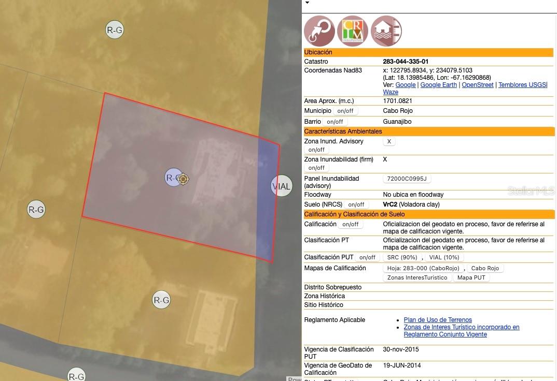Toggle Zona Inundabilidad (firm) on/off layer
The height and width of the screenshot is (381, 557).
[316, 168]
